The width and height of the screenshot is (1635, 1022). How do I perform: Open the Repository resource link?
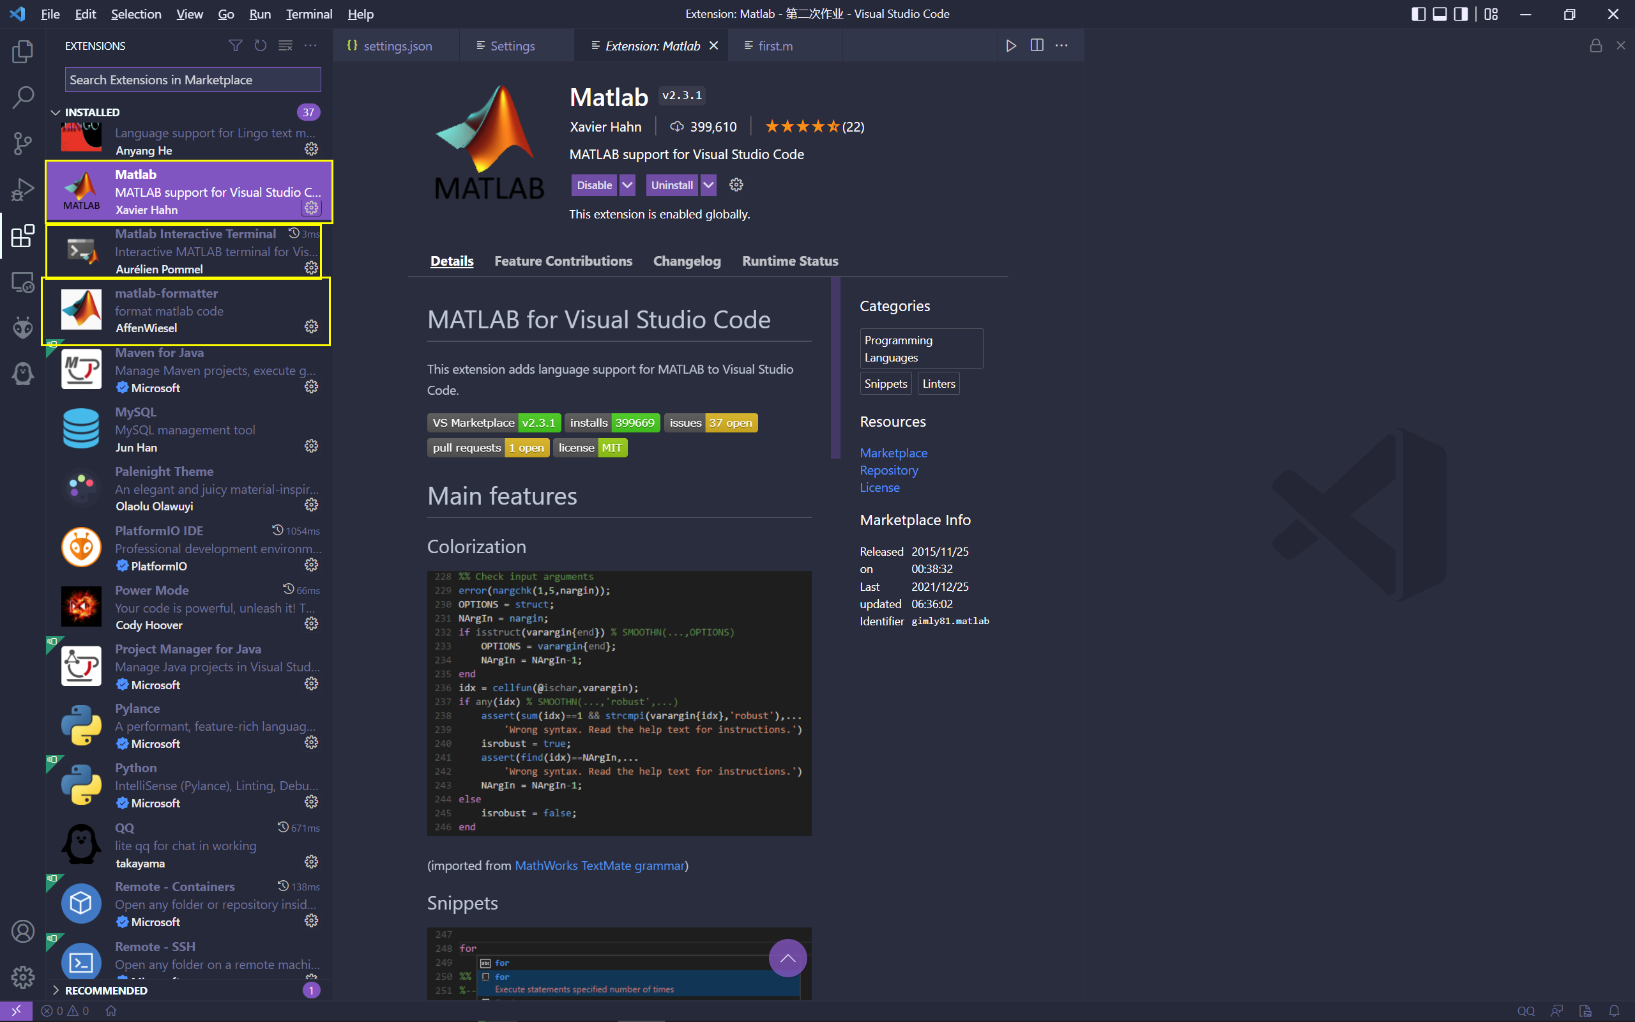click(x=888, y=471)
